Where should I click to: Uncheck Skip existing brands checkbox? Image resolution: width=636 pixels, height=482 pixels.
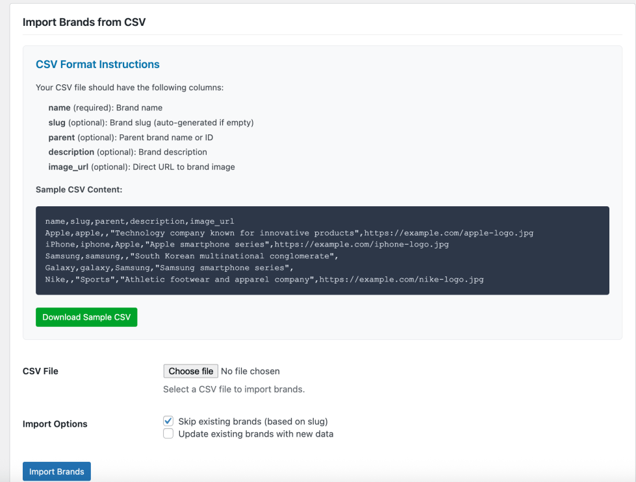[168, 421]
